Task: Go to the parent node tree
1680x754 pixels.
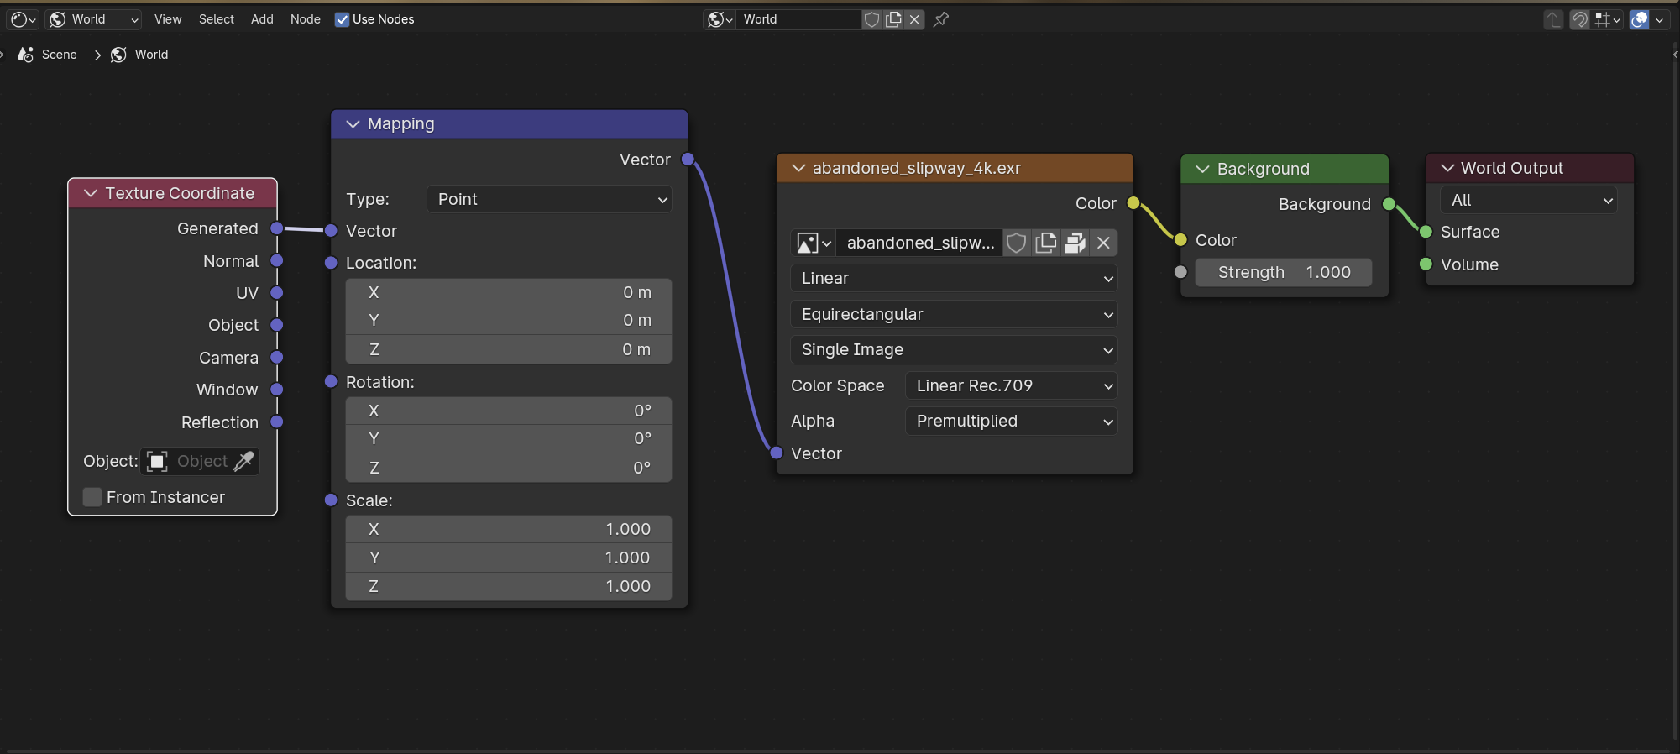Action: (1554, 19)
